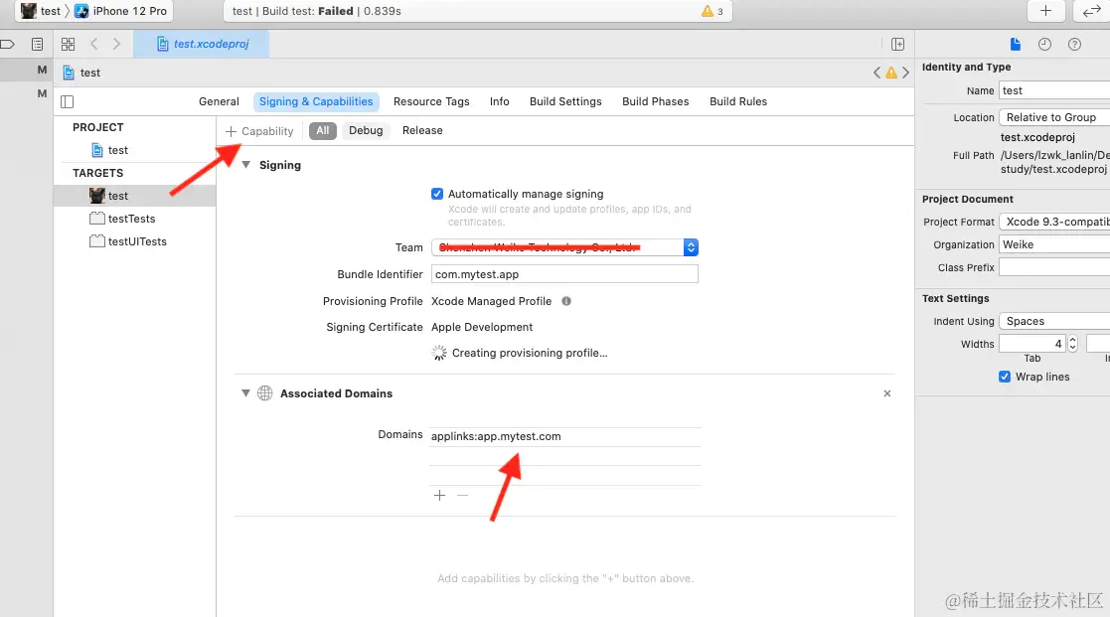This screenshot has height=617, width=1110.
Task: Toggle Automatically manage signing checkbox
Action: [437, 194]
